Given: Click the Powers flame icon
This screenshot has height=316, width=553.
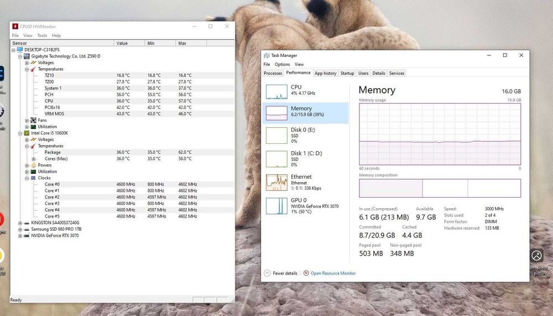Looking at the screenshot, I should tap(34, 165).
